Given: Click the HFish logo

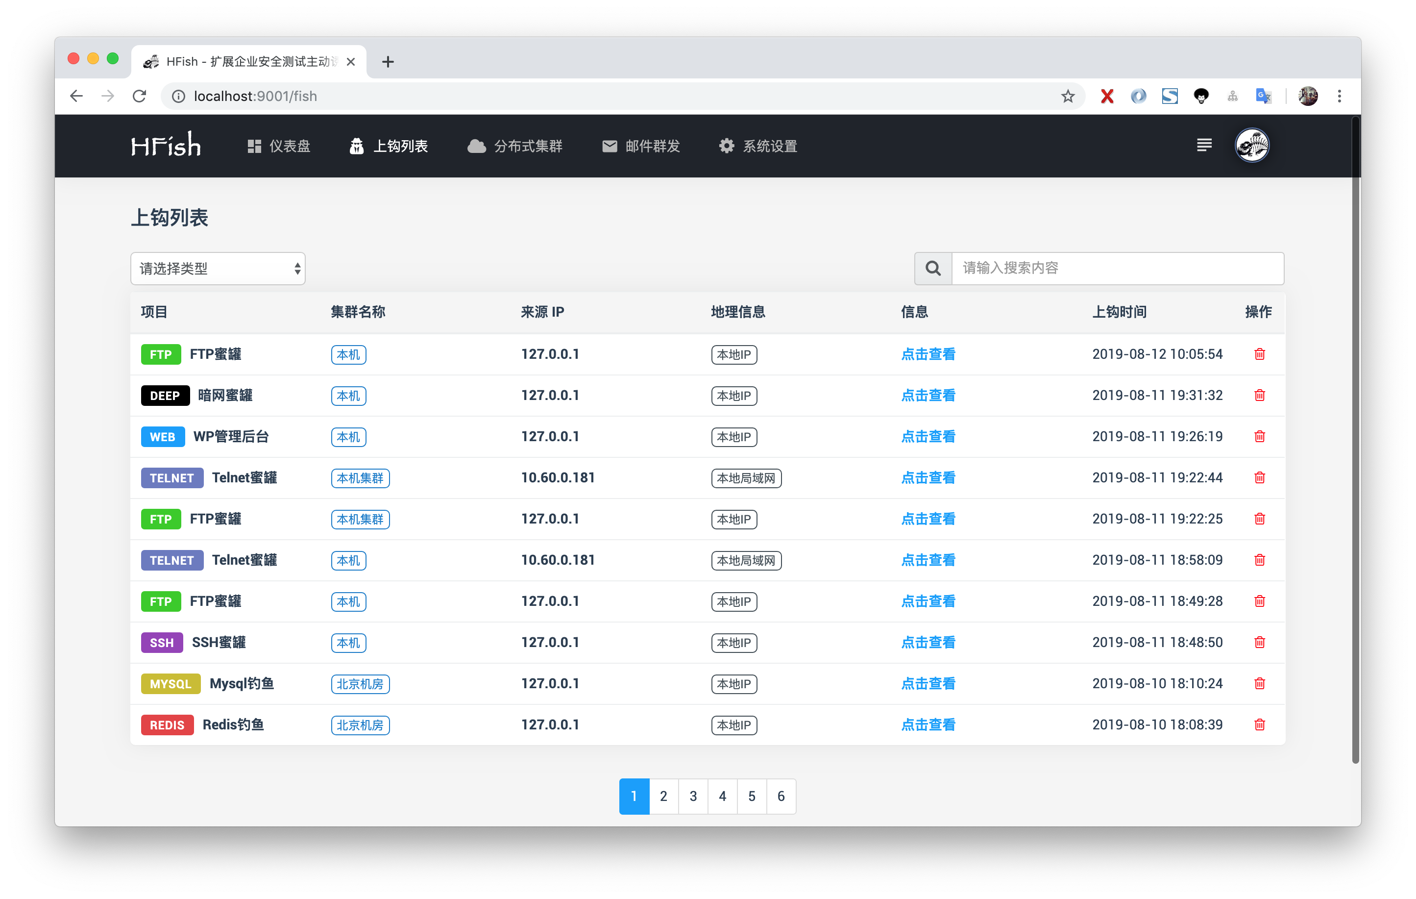Looking at the screenshot, I should [166, 145].
